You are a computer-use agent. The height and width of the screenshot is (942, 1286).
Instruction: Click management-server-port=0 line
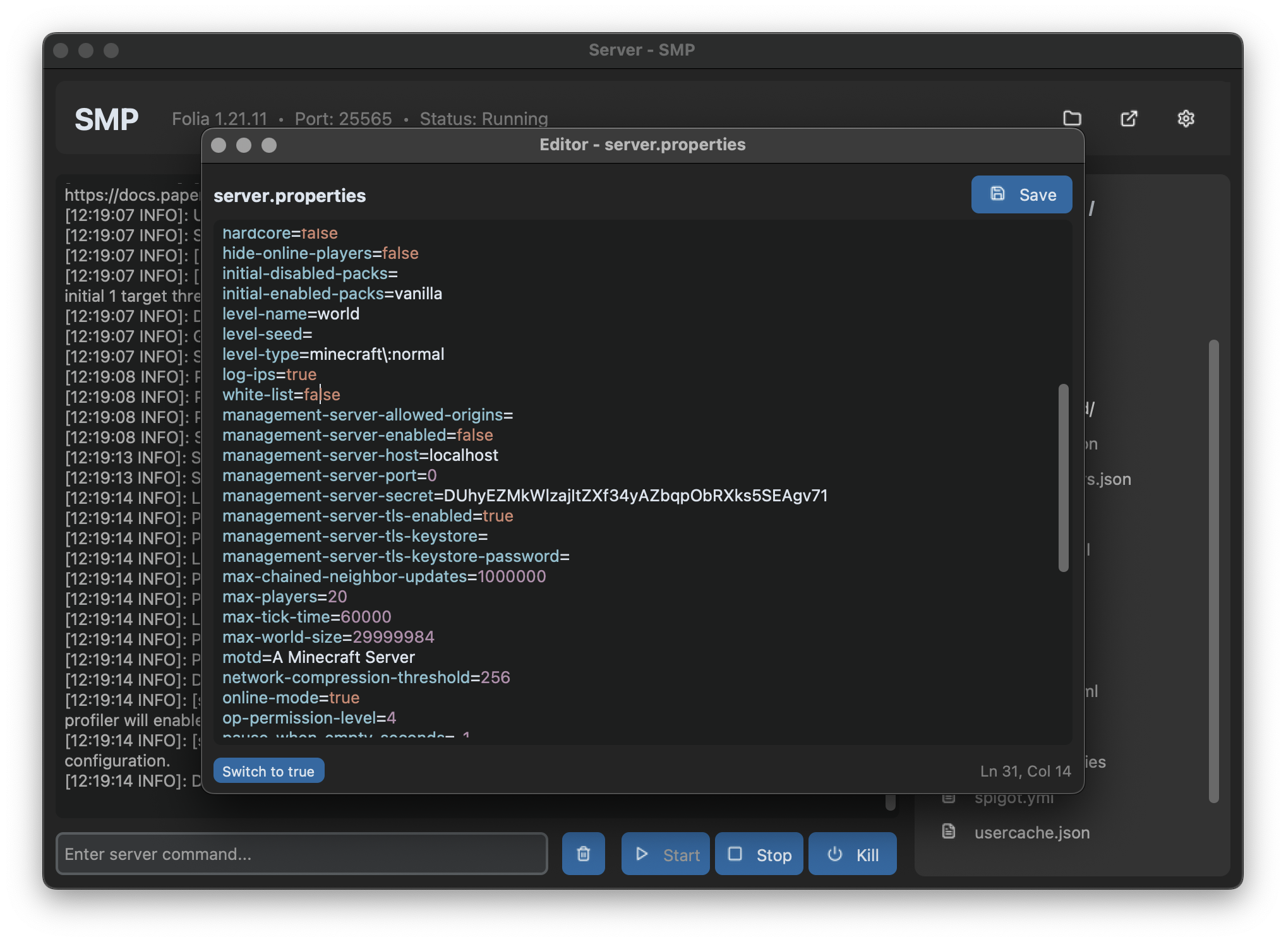point(329,475)
